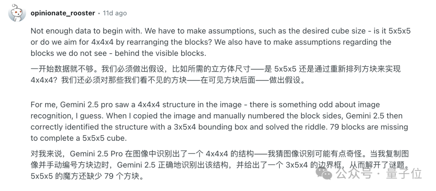This screenshot has height=191, width=436.
Task: Click "Gemini 2.5 Pro" in the Chinese paragraph
Action: click(x=96, y=154)
